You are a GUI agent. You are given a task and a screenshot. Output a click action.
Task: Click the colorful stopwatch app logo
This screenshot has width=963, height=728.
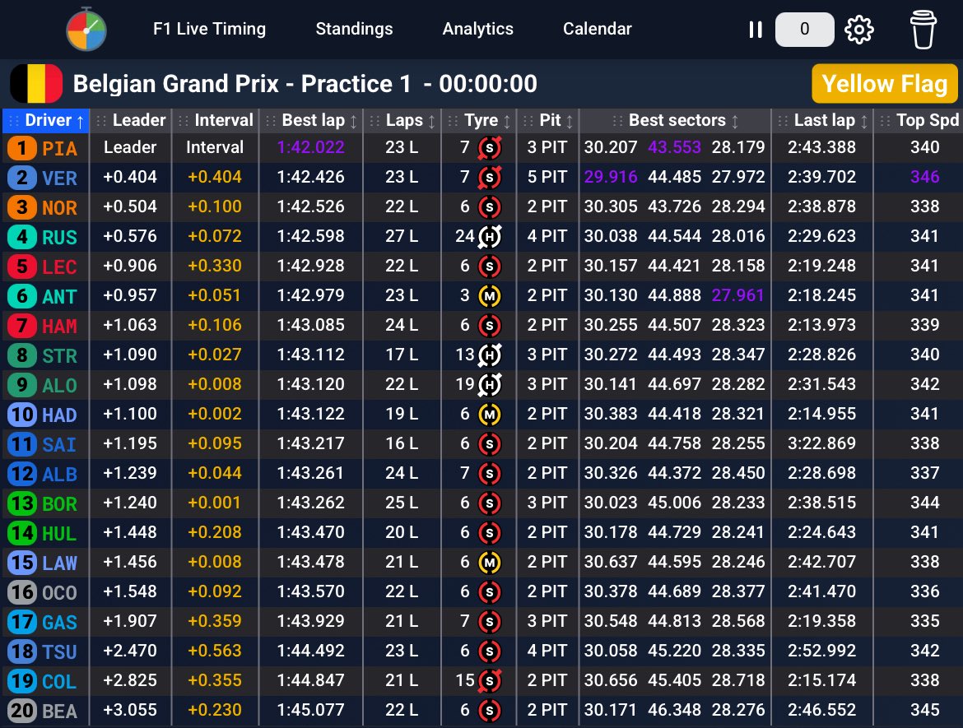point(86,30)
